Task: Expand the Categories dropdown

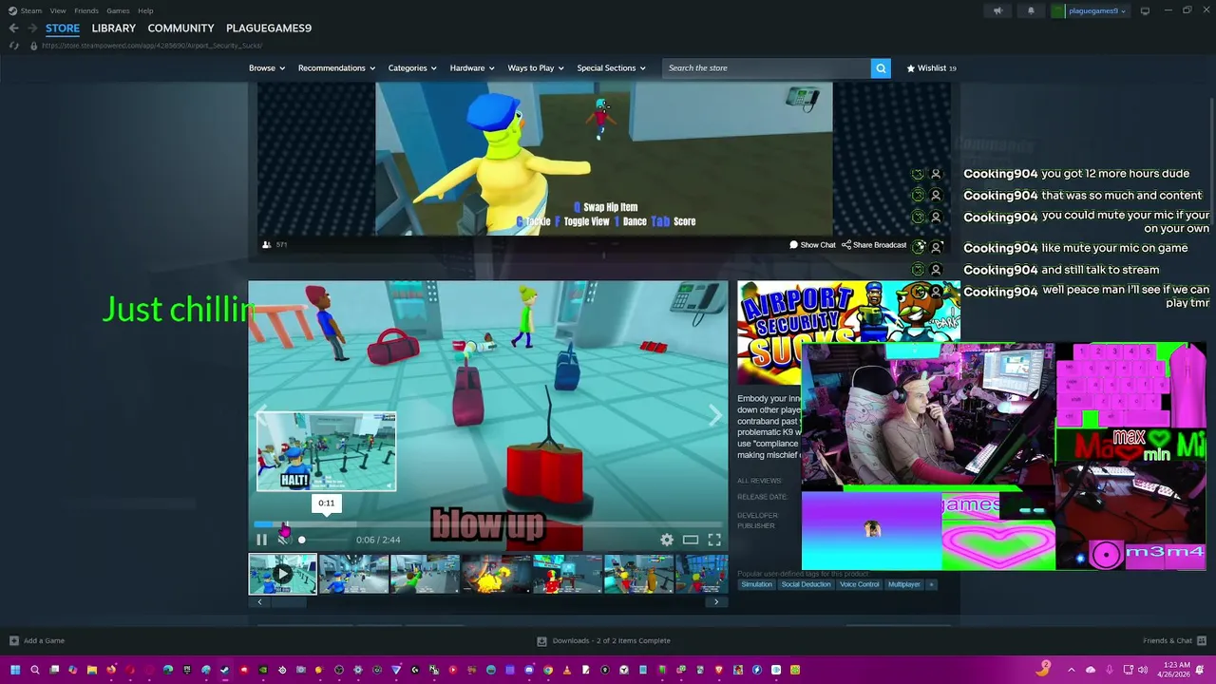Action: click(412, 68)
